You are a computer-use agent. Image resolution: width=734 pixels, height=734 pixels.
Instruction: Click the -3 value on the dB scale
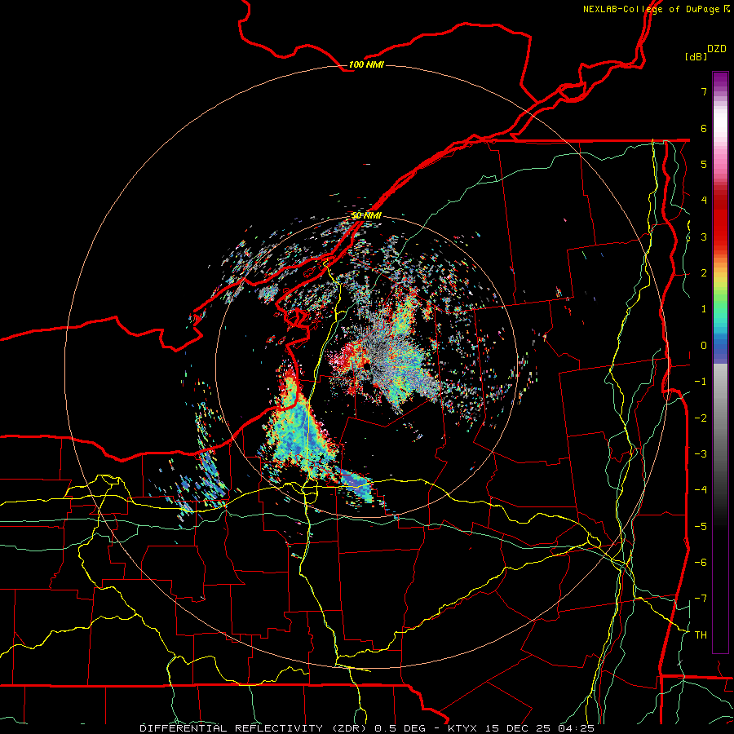tap(701, 454)
